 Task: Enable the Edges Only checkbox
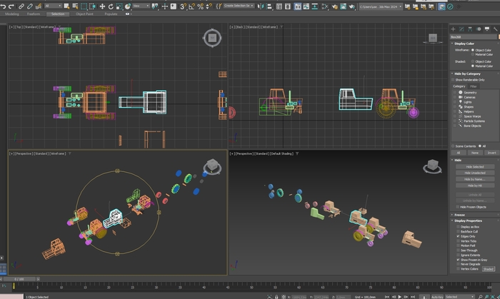click(x=458, y=235)
